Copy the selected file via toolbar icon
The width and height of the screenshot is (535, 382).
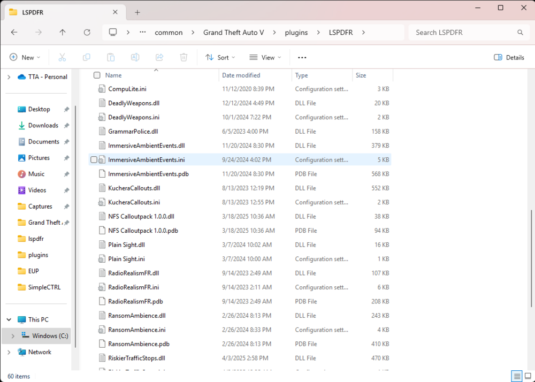click(x=86, y=57)
